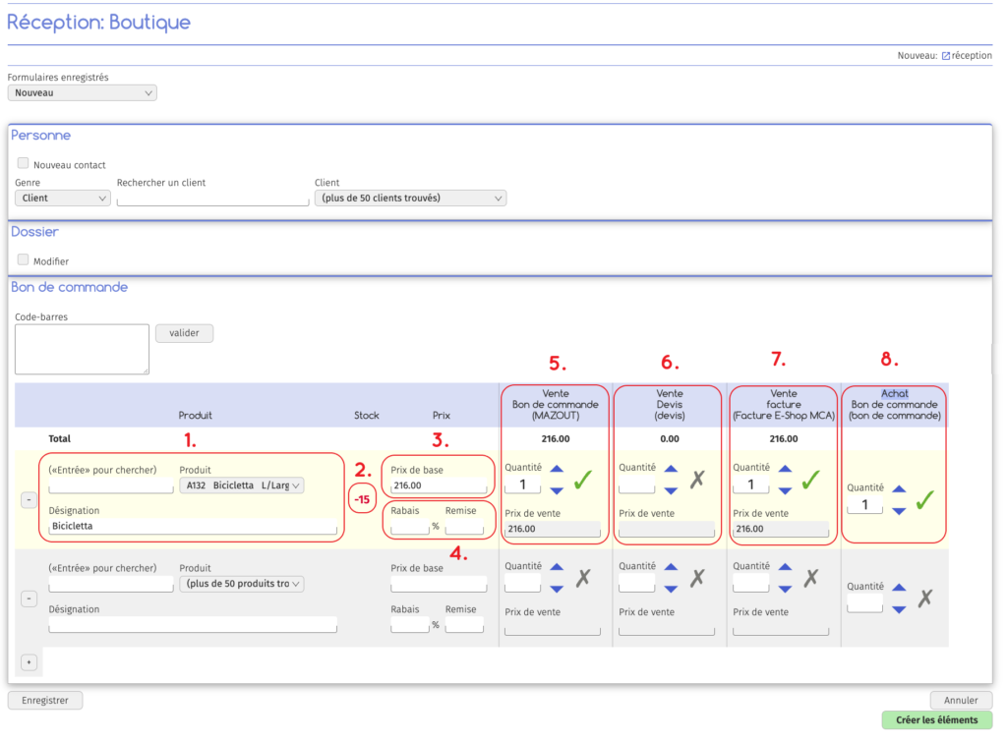
Task: Click the Enregistrer button
Action: coord(44,700)
